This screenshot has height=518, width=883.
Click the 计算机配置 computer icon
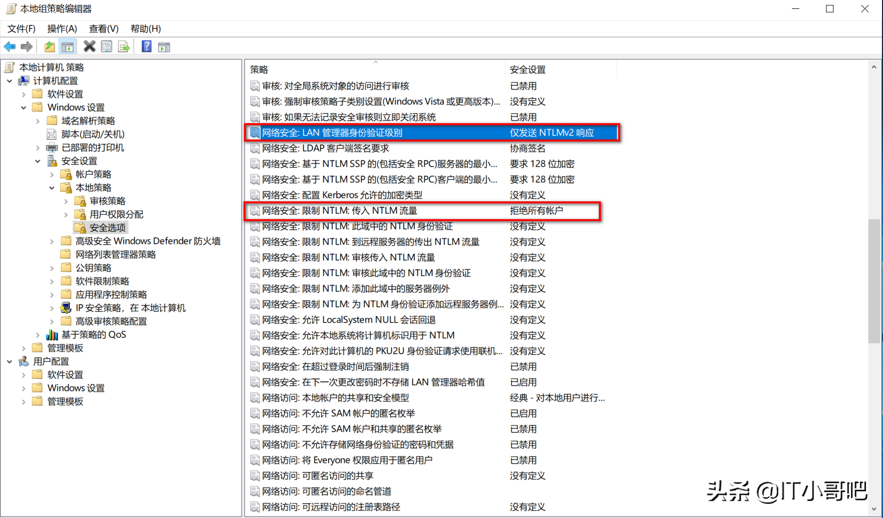click(23, 81)
